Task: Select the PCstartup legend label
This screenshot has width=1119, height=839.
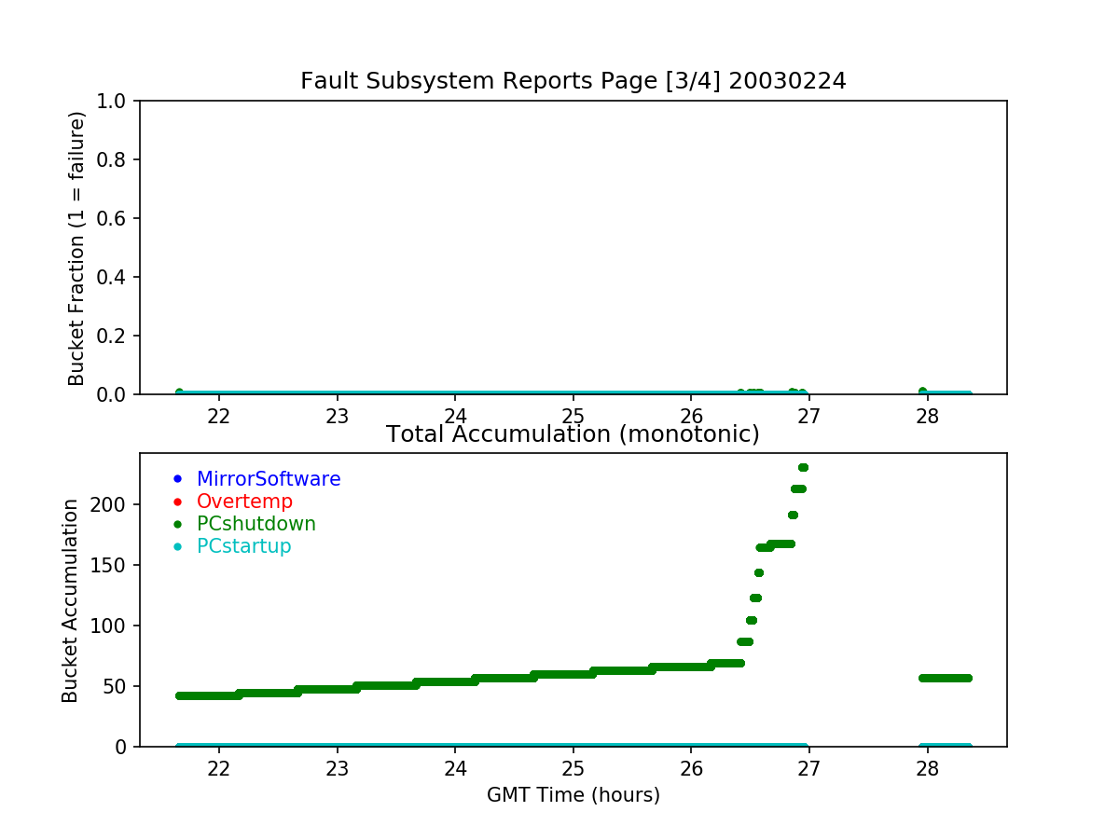Action: pos(244,546)
